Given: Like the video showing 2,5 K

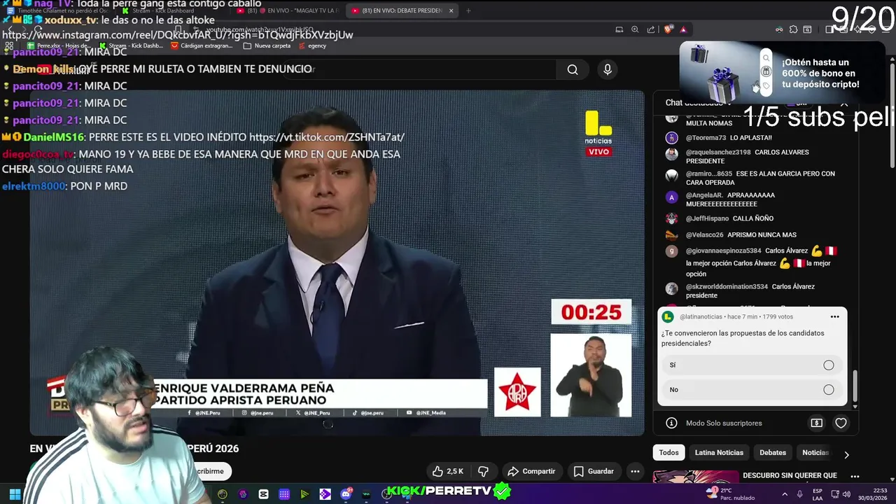Looking at the screenshot, I should coord(448,471).
